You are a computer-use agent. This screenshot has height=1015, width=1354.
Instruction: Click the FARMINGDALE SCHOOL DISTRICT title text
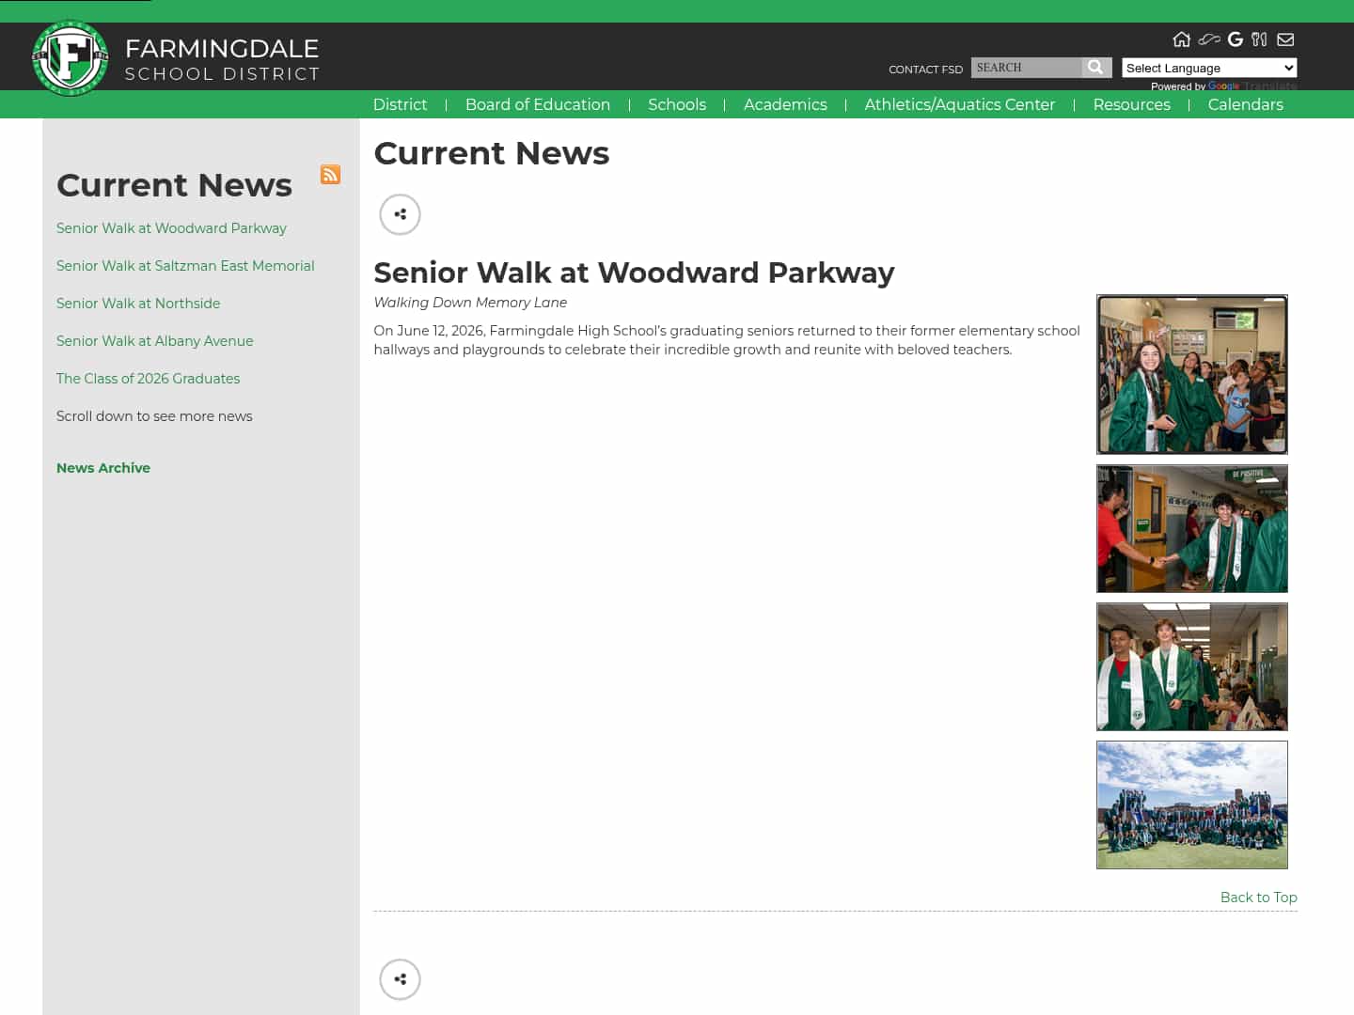click(x=222, y=59)
